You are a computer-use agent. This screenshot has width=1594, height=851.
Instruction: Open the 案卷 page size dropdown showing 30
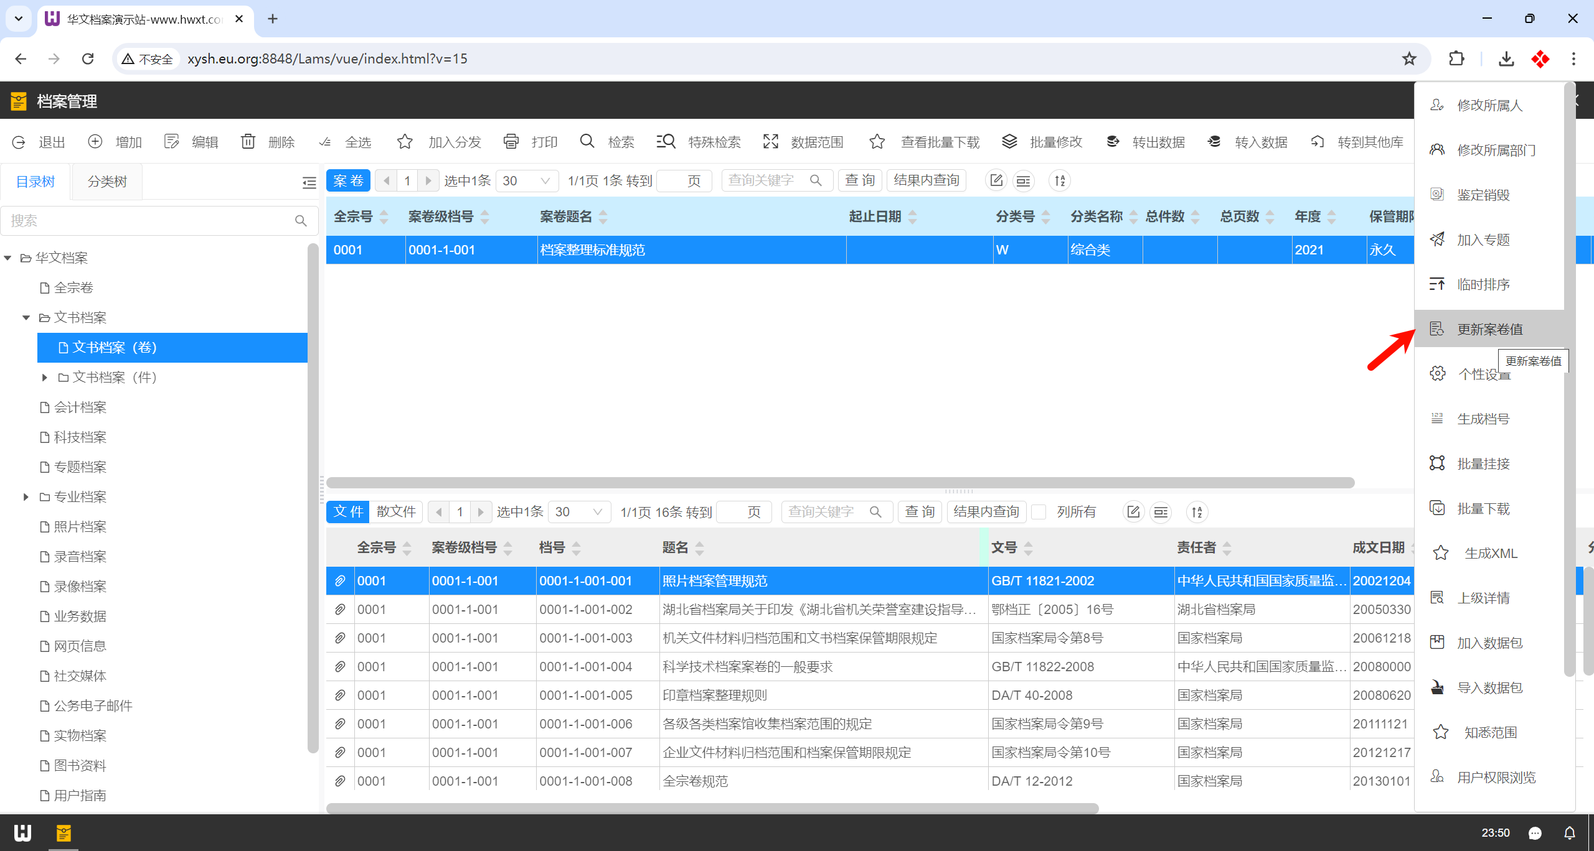(527, 181)
